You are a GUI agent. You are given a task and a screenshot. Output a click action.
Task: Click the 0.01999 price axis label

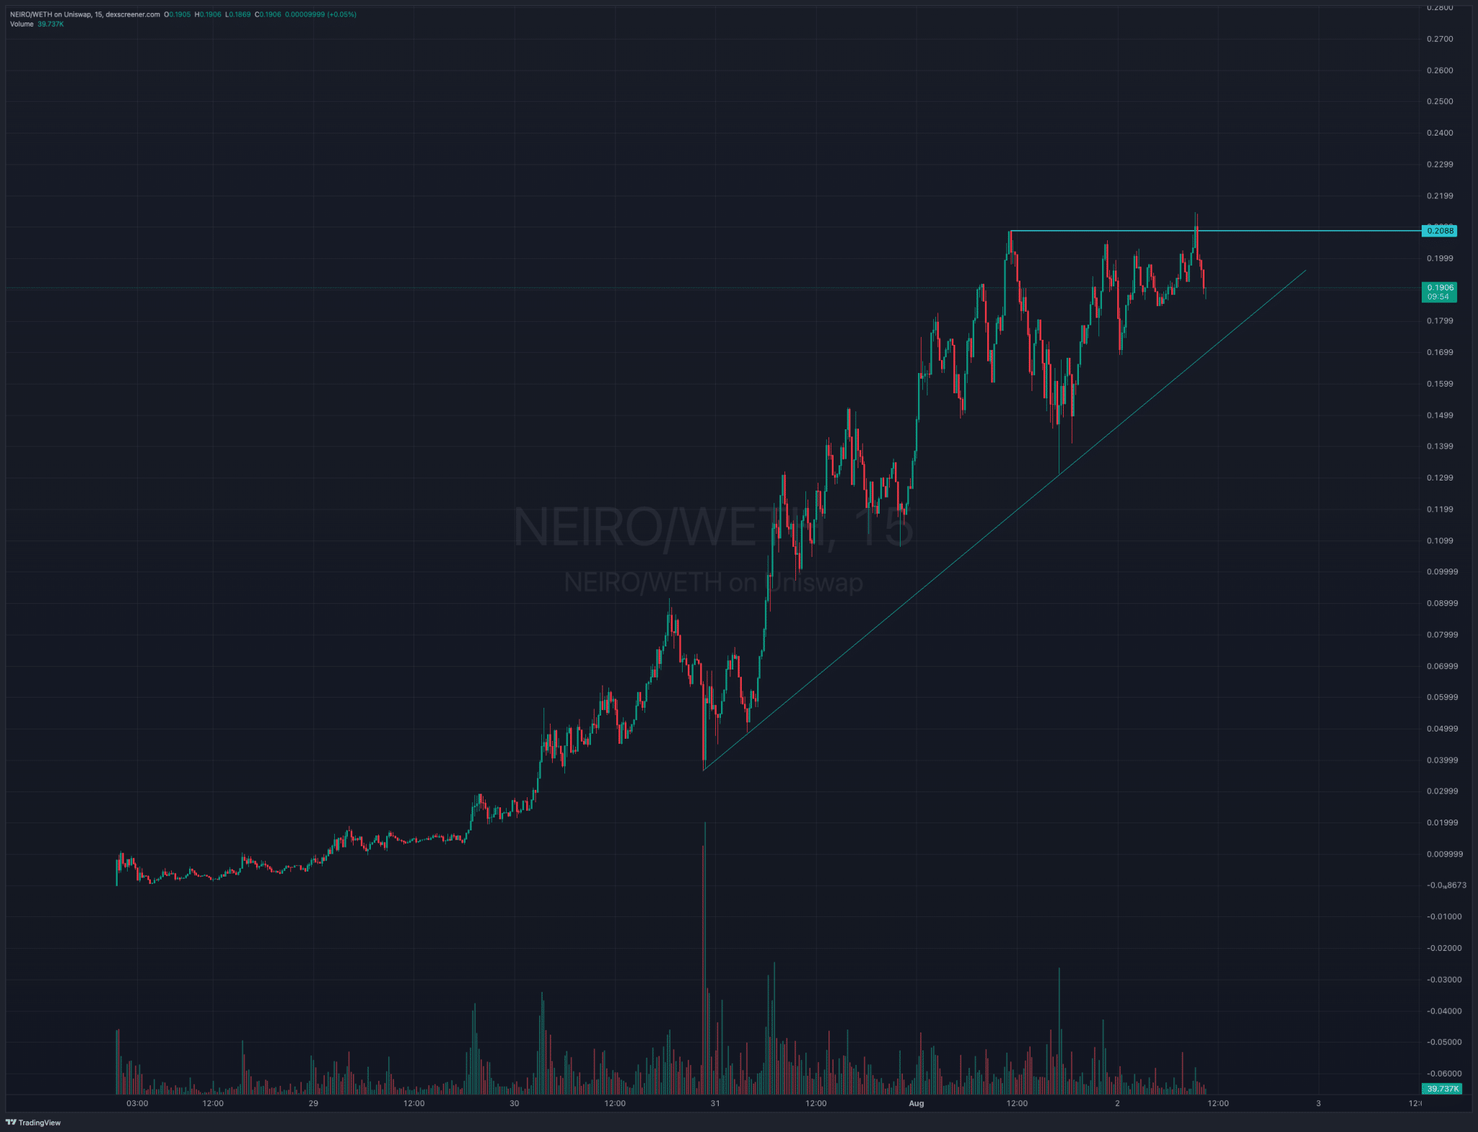[x=1442, y=822]
